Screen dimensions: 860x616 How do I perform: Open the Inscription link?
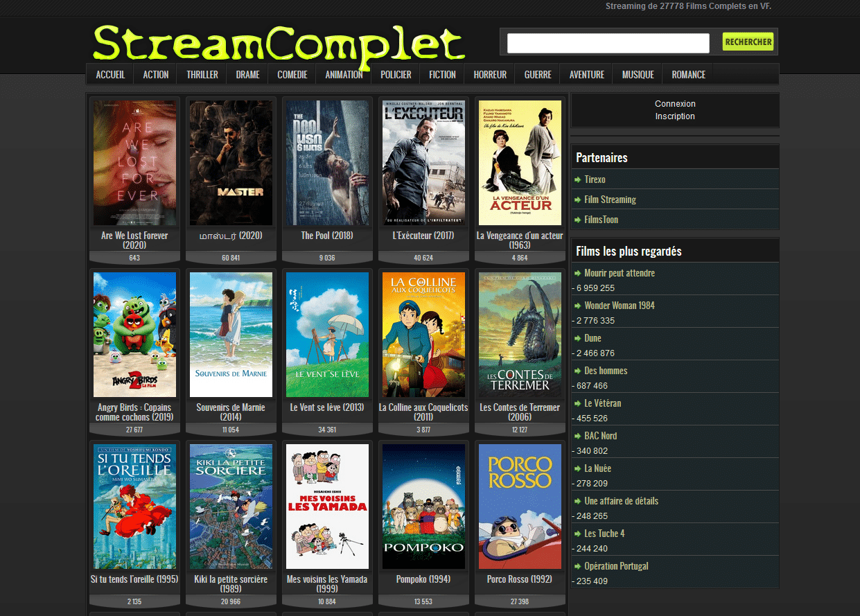pyautogui.click(x=675, y=116)
